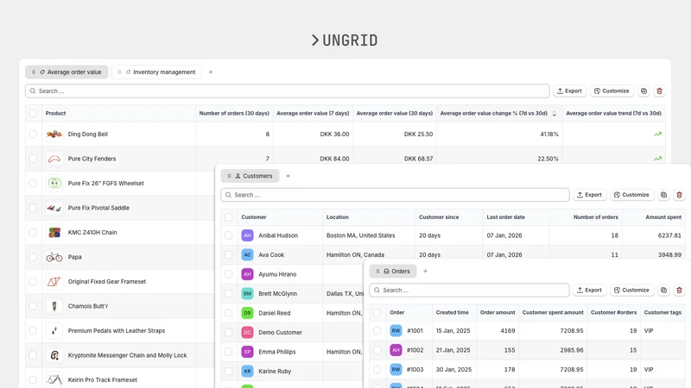691x388 pixels.
Task: Click Customize in the Customers panel
Action: (x=631, y=195)
